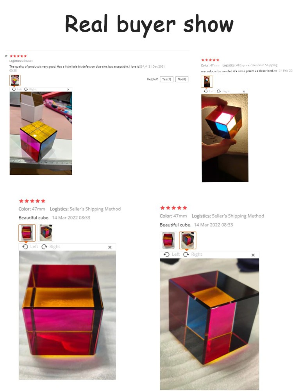293x391 pixels.
Task: Rotate right icon in ePacket review viewer
Action: click(26, 89)
